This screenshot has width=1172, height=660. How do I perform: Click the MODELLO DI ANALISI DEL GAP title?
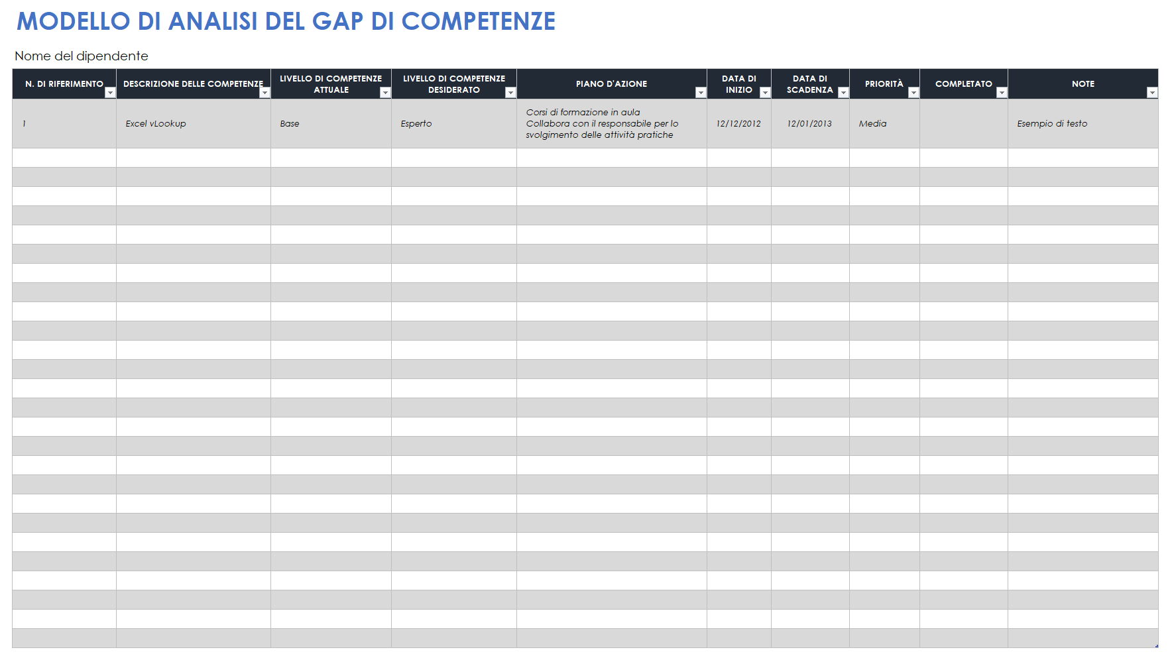286,21
